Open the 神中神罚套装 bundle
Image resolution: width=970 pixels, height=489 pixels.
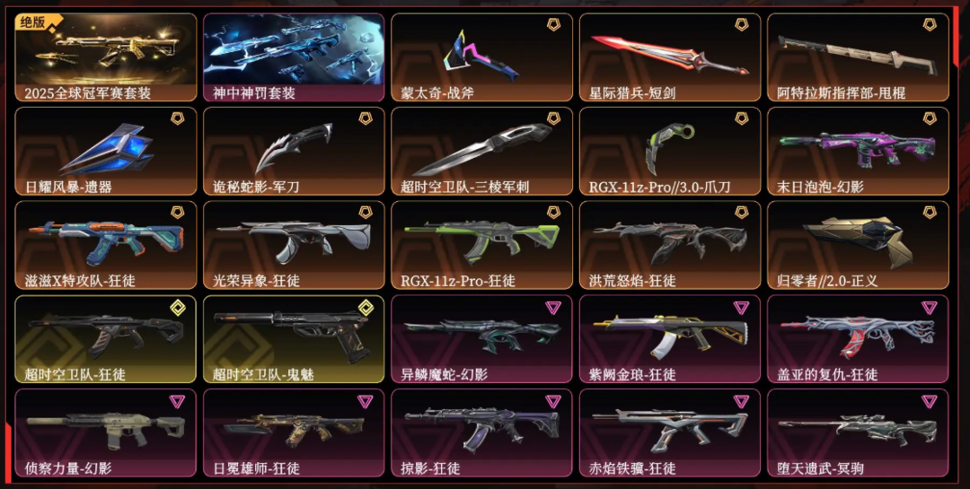(294, 57)
